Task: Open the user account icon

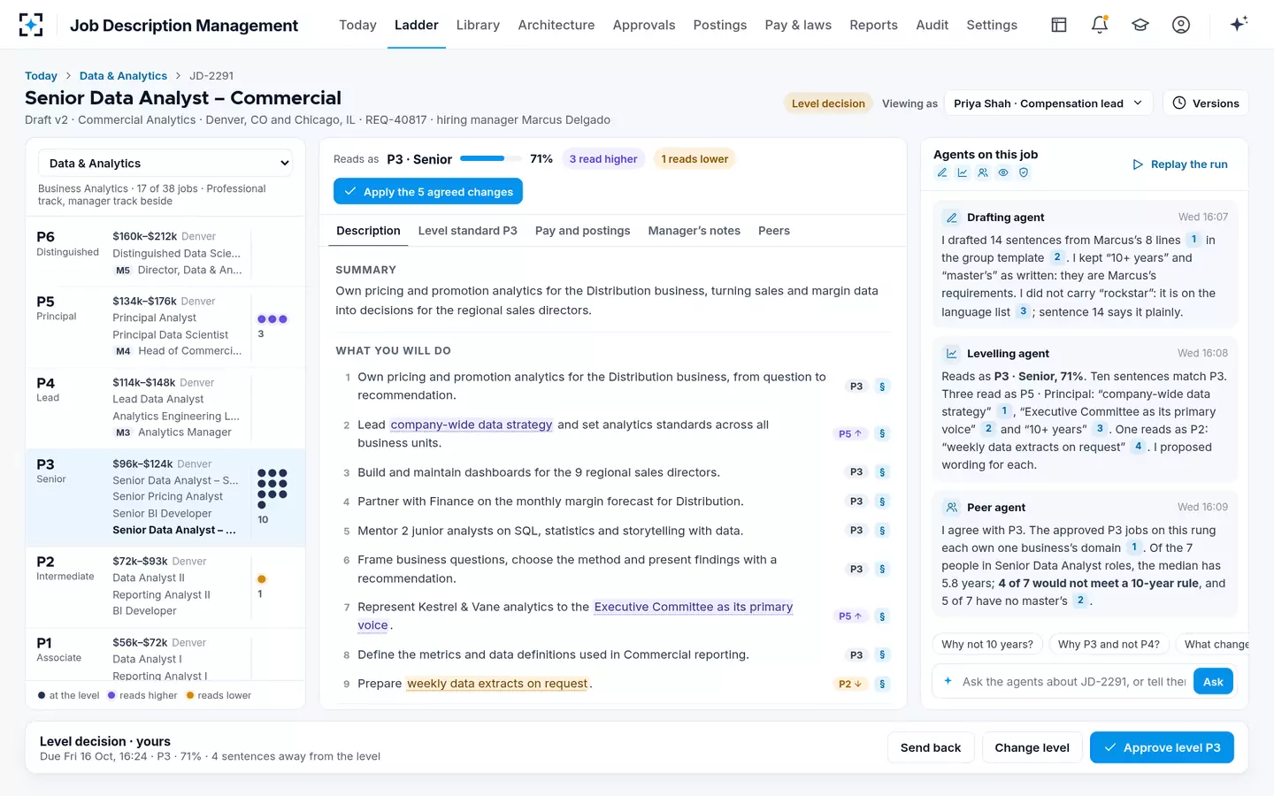Action: (1181, 25)
